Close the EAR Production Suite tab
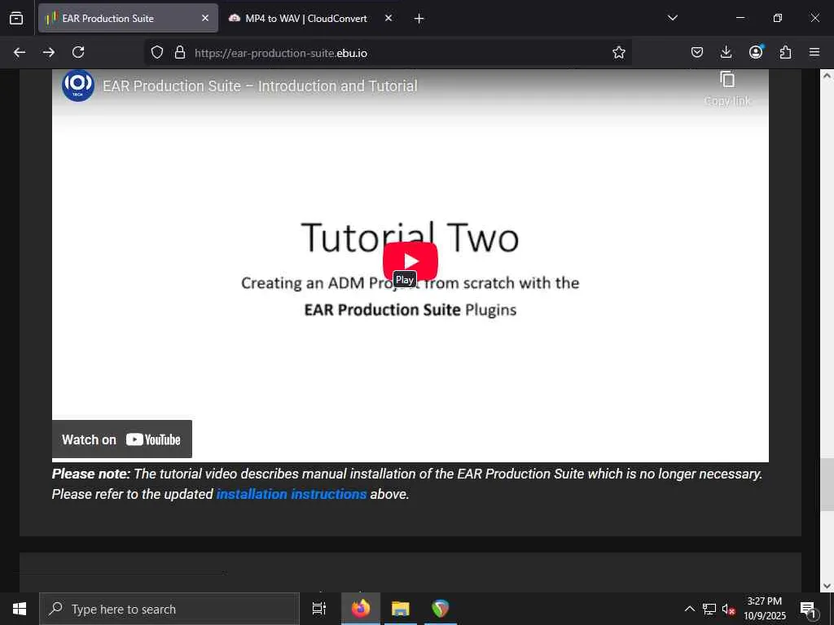Screen dimensions: 834x625 pos(205,18)
